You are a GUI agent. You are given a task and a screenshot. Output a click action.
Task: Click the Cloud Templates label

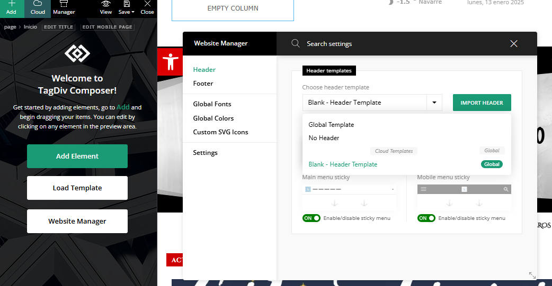(394, 151)
